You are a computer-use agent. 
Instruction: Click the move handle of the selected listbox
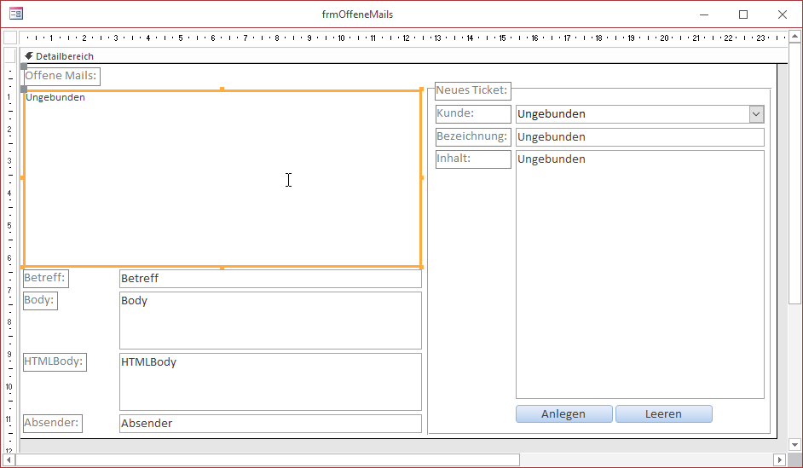point(24,90)
